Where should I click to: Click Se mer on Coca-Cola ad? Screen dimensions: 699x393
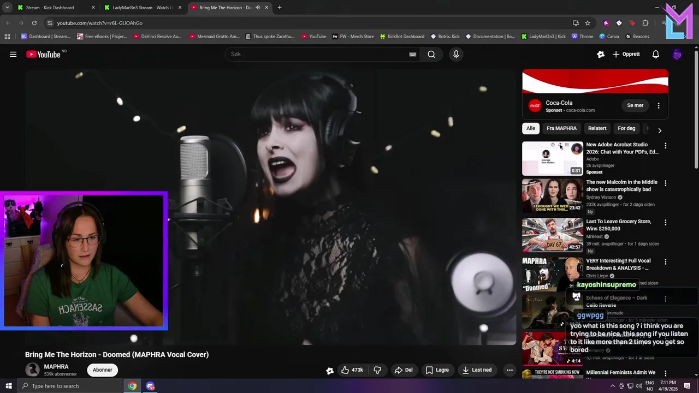coord(635,105)
